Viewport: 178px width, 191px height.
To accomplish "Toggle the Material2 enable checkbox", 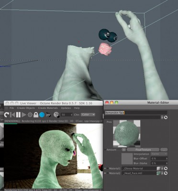I will click(x=105, y=173).
